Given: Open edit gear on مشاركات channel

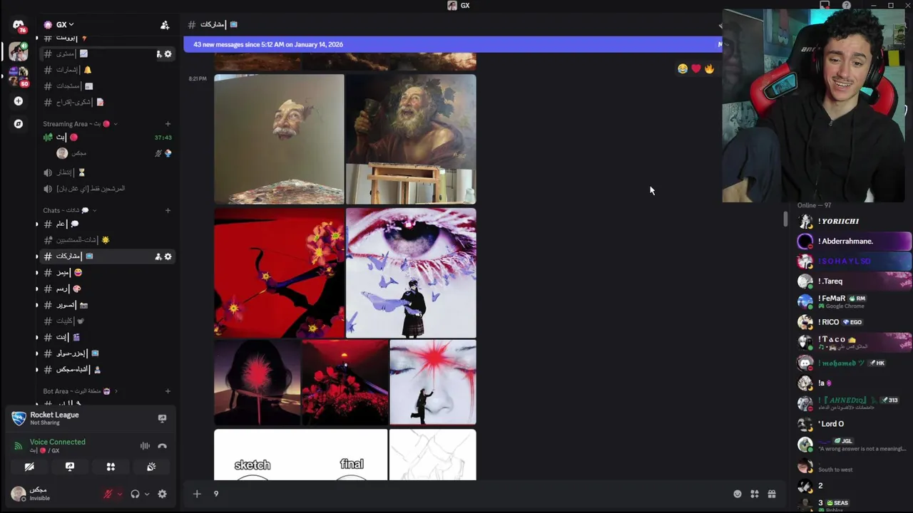Looking at the screenshot, I should point(168,256).
